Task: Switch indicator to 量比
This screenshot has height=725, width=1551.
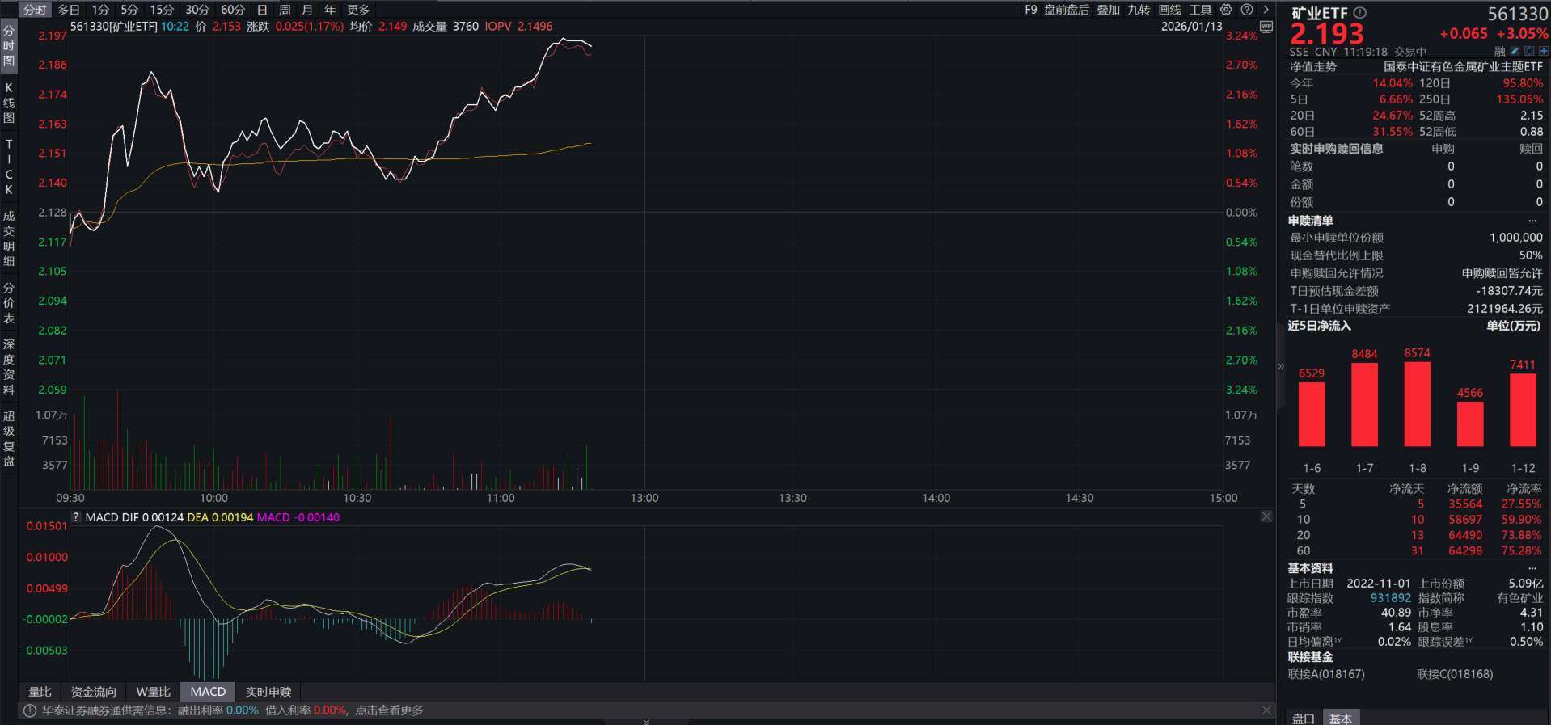Action: pos(40,692)
